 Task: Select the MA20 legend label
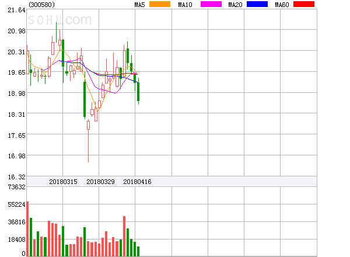point(235,5)
